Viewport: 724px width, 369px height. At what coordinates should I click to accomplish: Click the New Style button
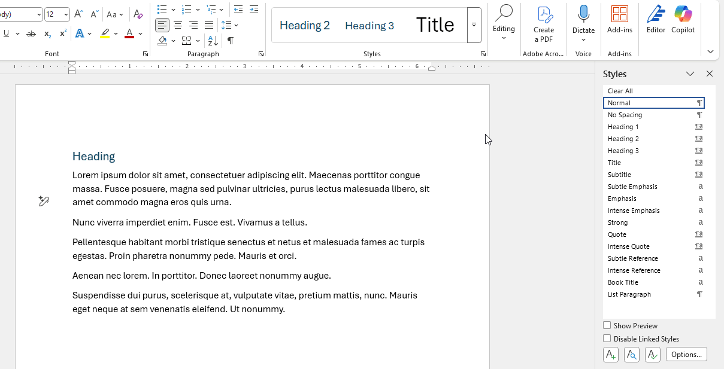pyautogui.click(x=610, y=355)
